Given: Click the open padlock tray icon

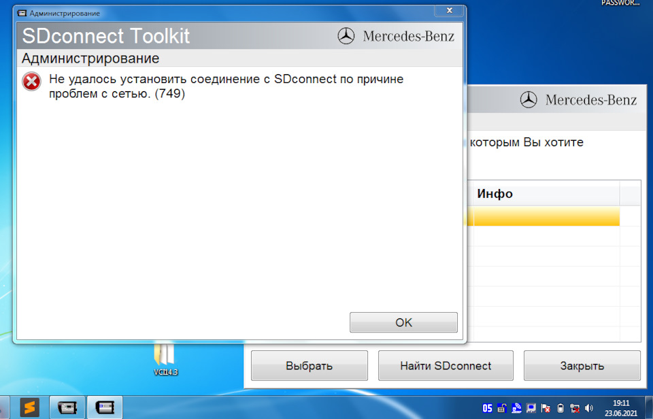Looking at the screenshot, I should [x=502, y=408].
